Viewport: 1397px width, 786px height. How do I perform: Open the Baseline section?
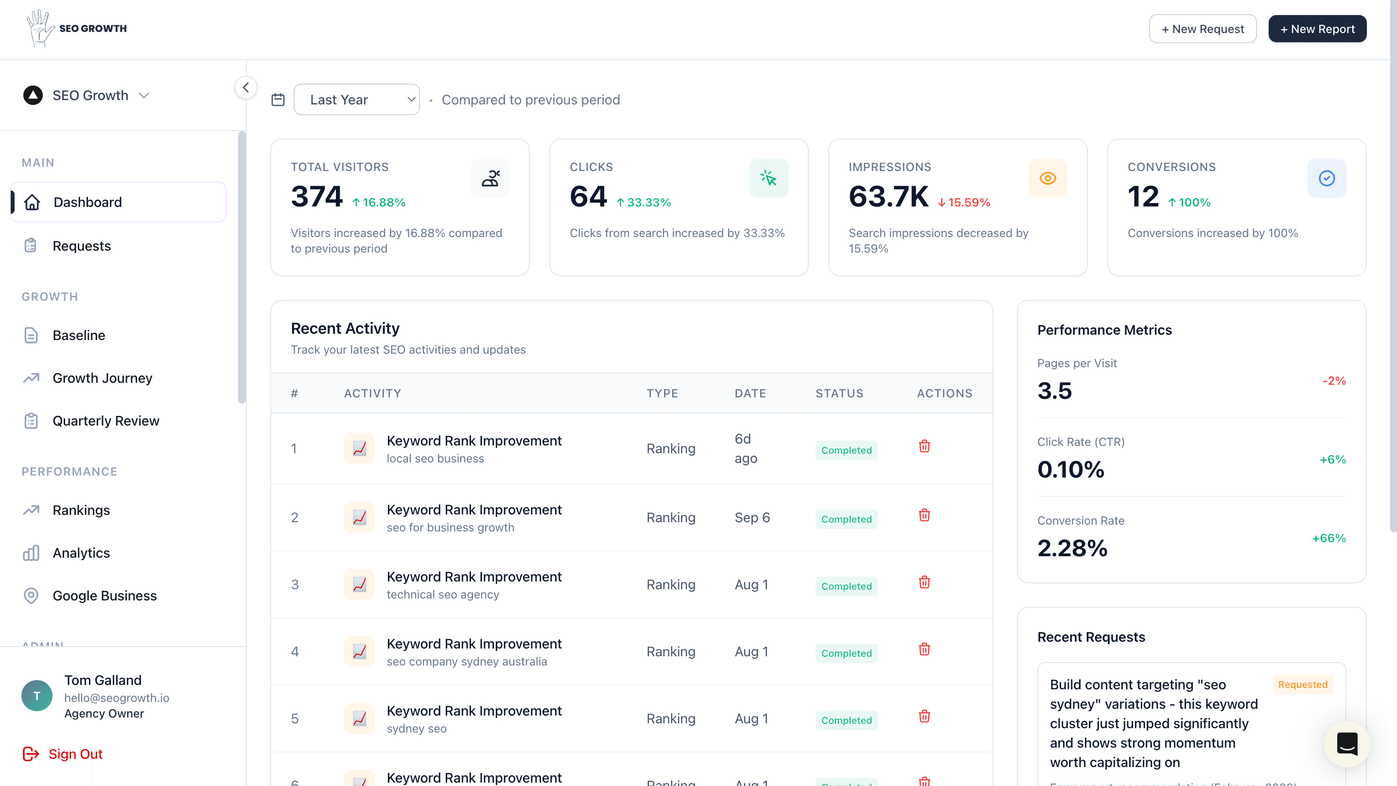pyautogui.click(x=118, y=336)
